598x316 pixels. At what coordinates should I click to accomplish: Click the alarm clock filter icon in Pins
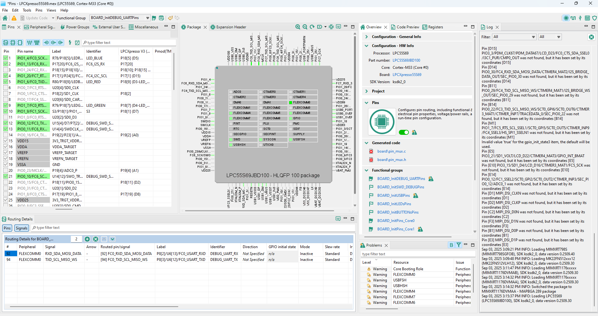pyautogui.click(x=77, y=43)
